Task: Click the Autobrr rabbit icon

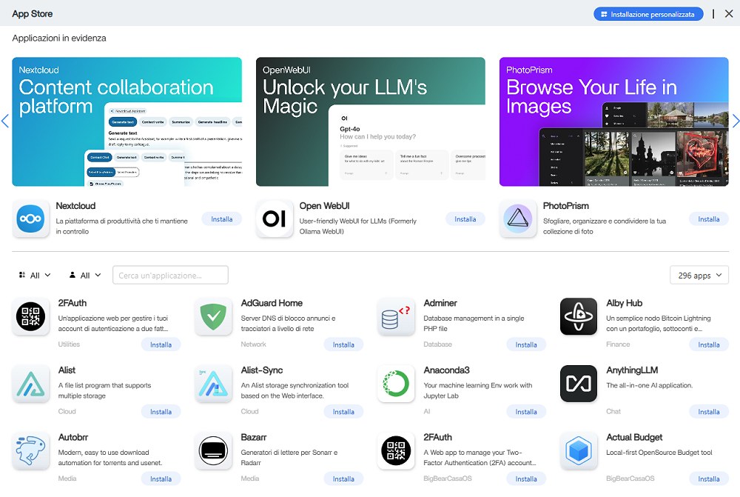Action: pos(30,450)
